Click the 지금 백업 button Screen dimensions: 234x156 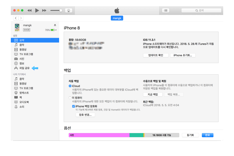click(153, 95)
